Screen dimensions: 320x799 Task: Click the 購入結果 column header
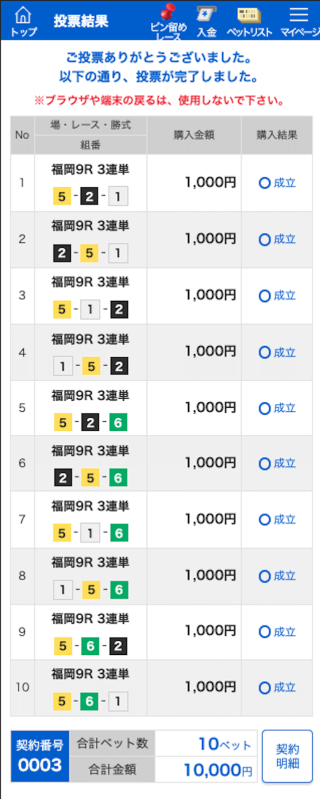(277, 135)
